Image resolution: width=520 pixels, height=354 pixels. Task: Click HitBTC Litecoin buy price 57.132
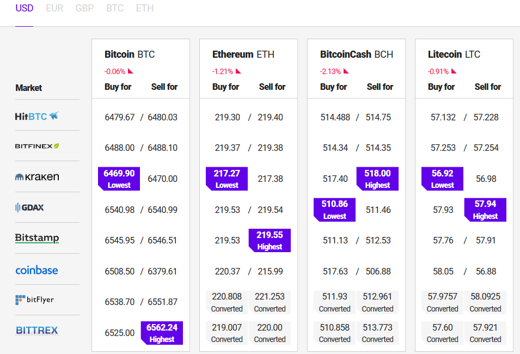click(x=443, y=117)
